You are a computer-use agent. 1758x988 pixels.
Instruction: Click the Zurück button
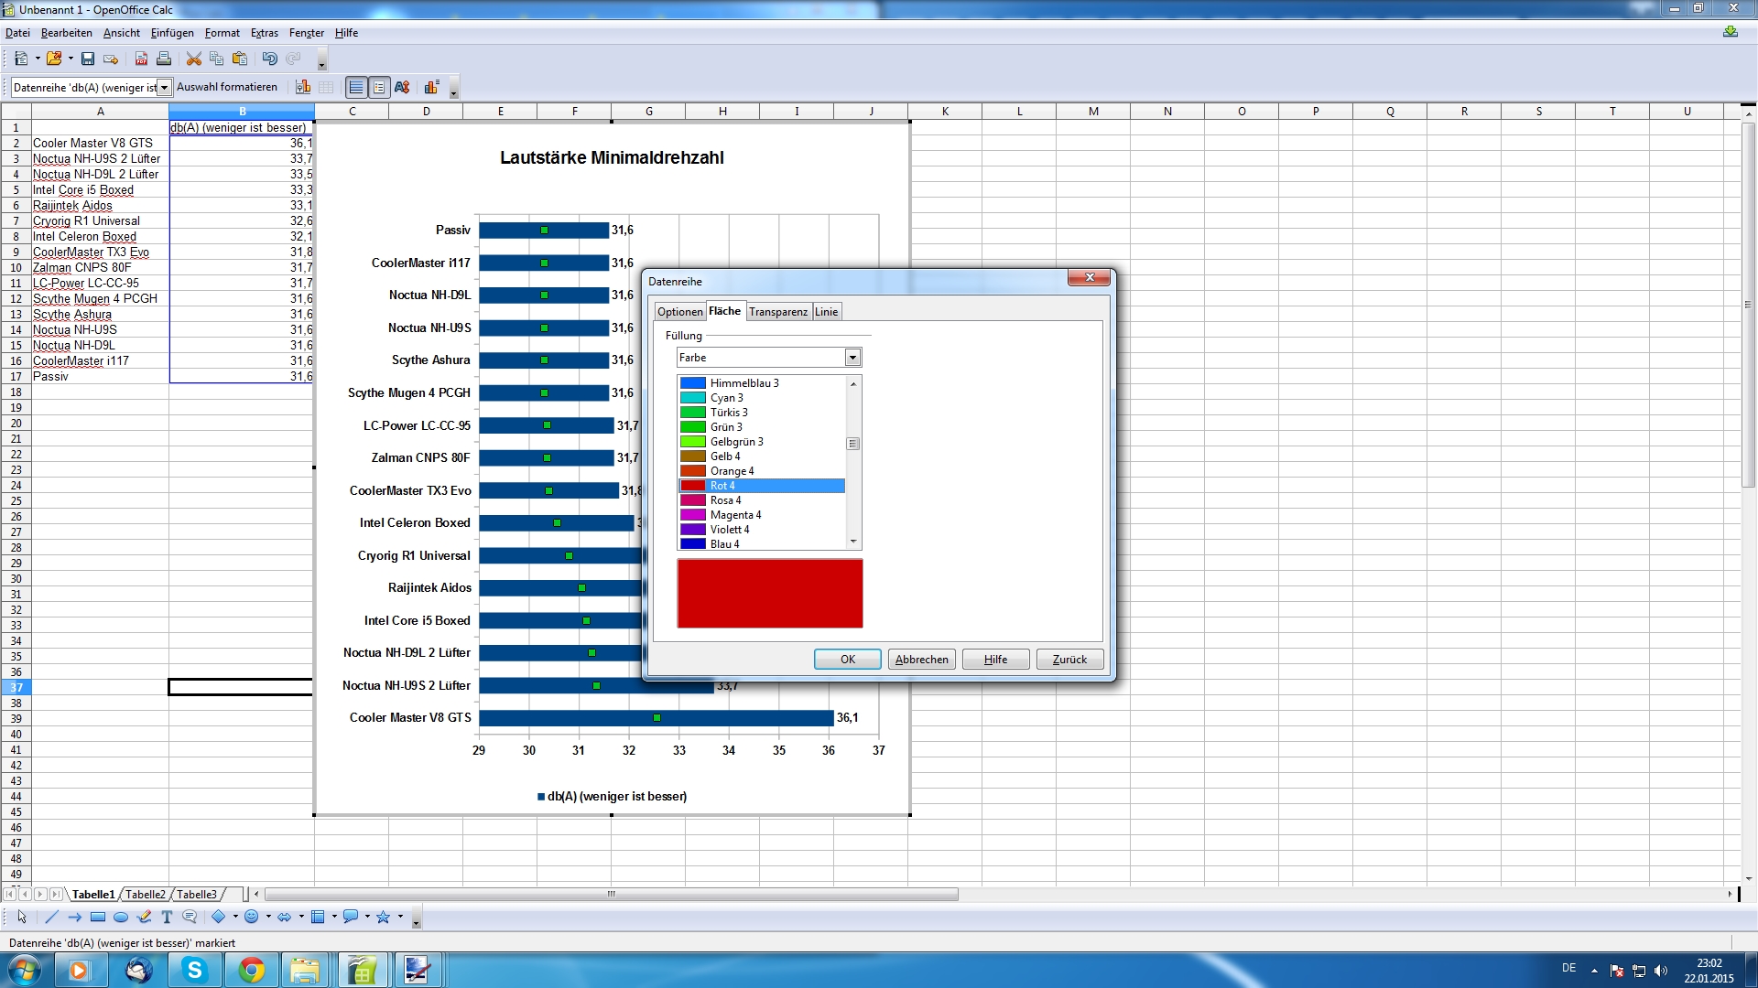click(x=1069, y=660)
